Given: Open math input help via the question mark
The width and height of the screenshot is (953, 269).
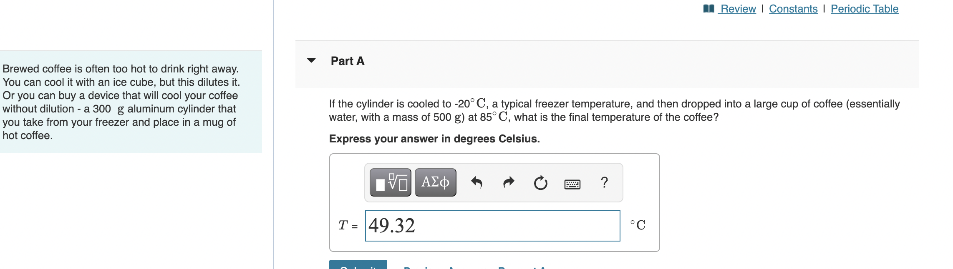Looking at the screenshot, I should point(604,182).
